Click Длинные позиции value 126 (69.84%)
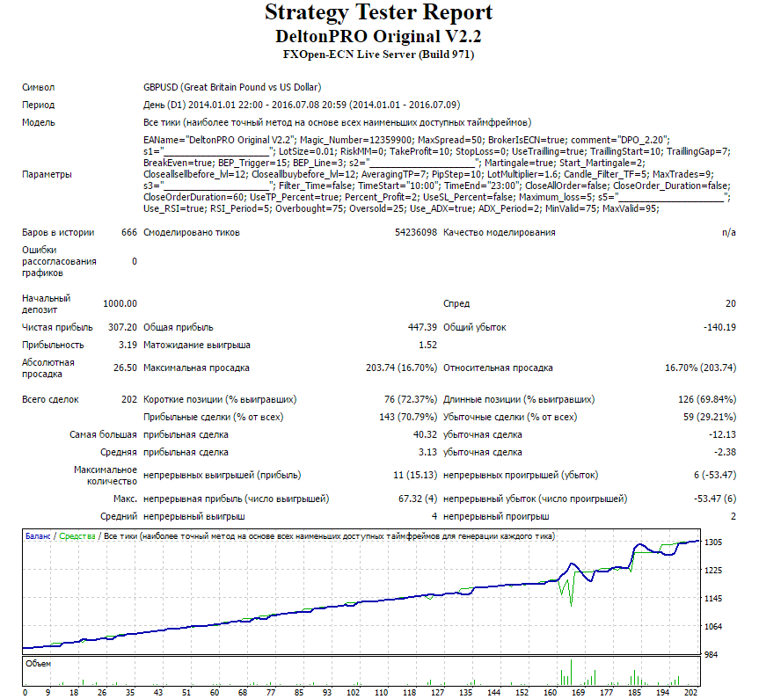This screenshot has width=759, height=699. (707, 399)
